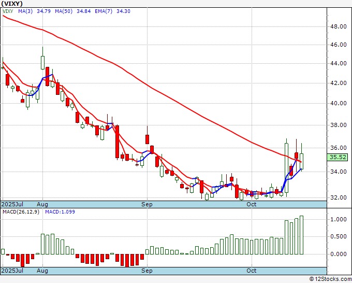Click Aug on the MACD panel date axis
The image size is (352, 283).
[x=42, y=271]
